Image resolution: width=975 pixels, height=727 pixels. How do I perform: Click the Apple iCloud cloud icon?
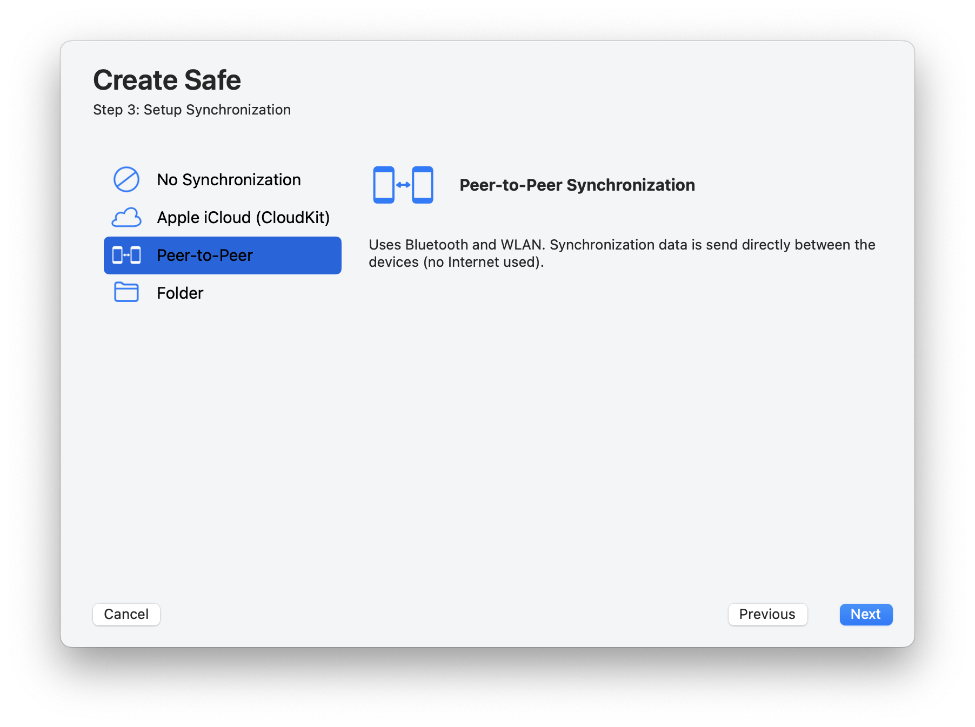point(126,217)
